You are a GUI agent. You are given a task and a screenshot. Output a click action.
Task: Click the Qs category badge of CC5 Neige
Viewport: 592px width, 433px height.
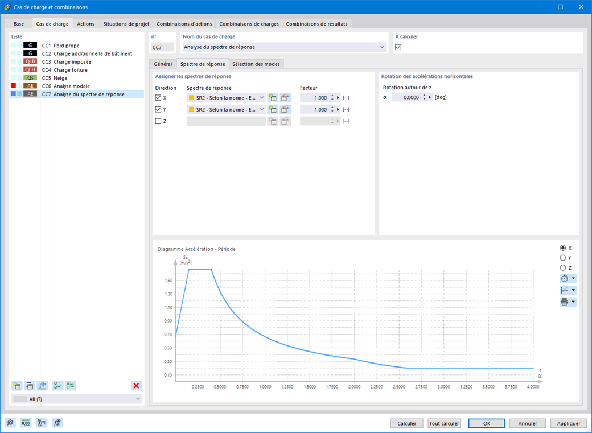30,78
